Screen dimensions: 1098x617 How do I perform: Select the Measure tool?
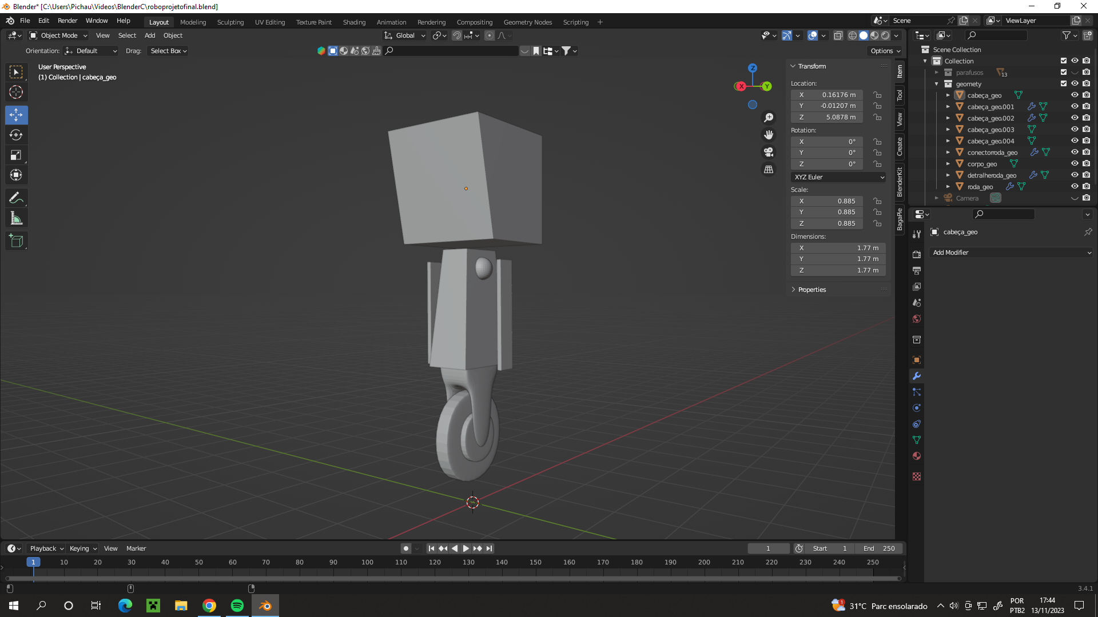(16, 218)
